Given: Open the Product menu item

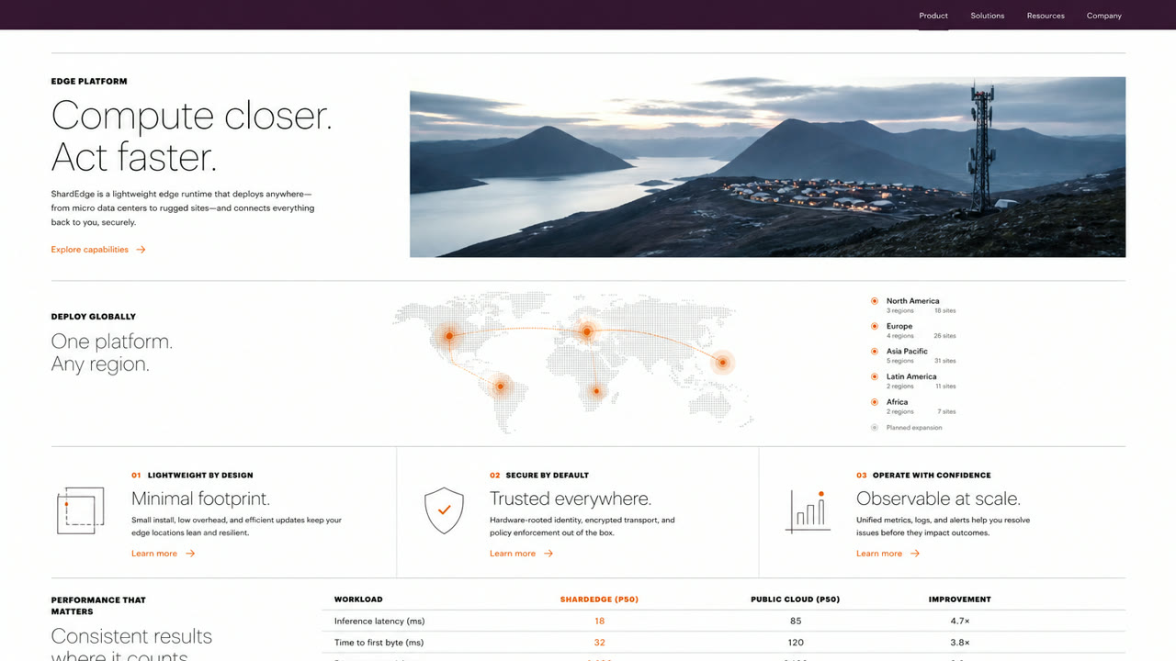Looking at the screenshot, I should point(933,16).
